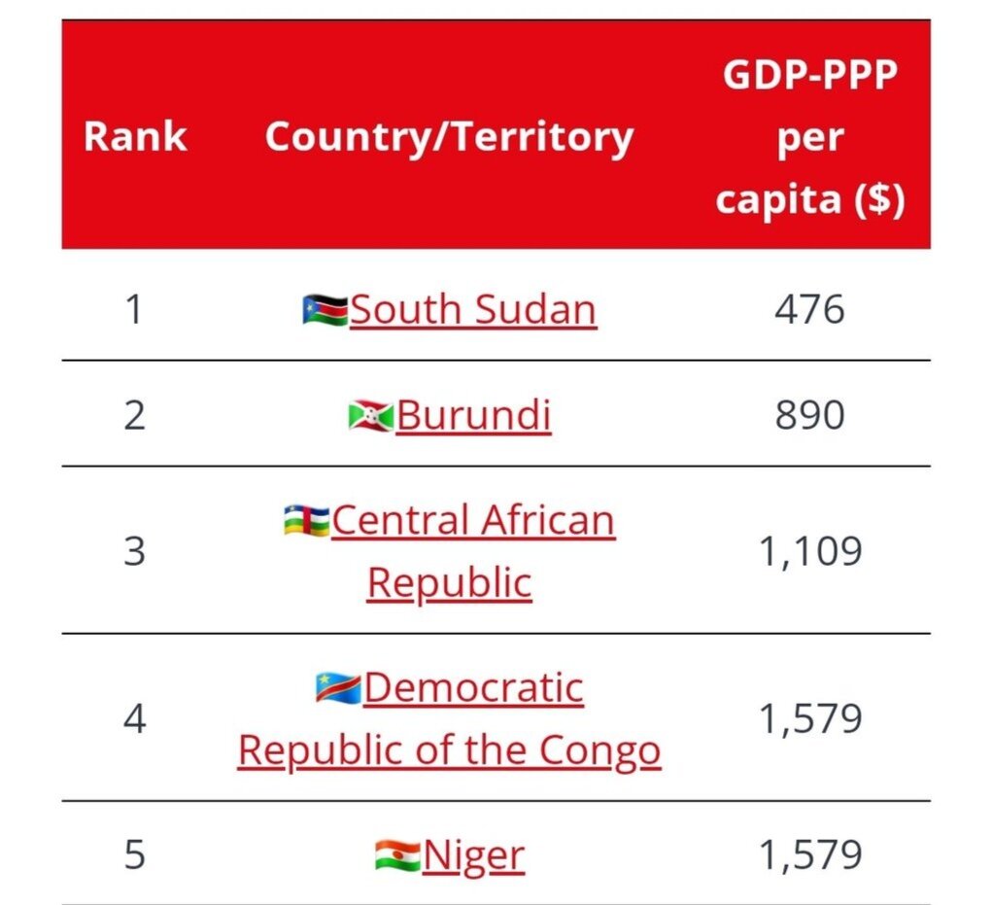Click the South Sudan flag icon

coord(325,311)
